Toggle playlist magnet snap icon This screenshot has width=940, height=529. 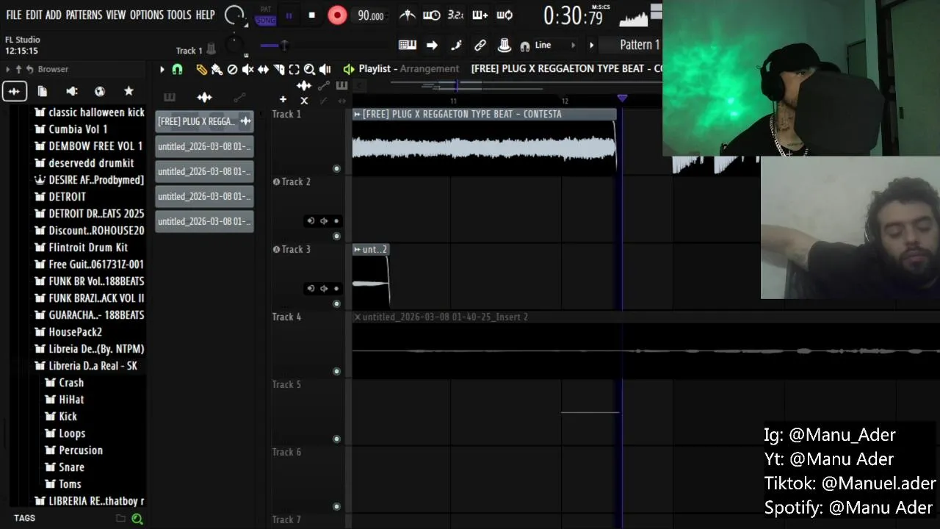177,69
